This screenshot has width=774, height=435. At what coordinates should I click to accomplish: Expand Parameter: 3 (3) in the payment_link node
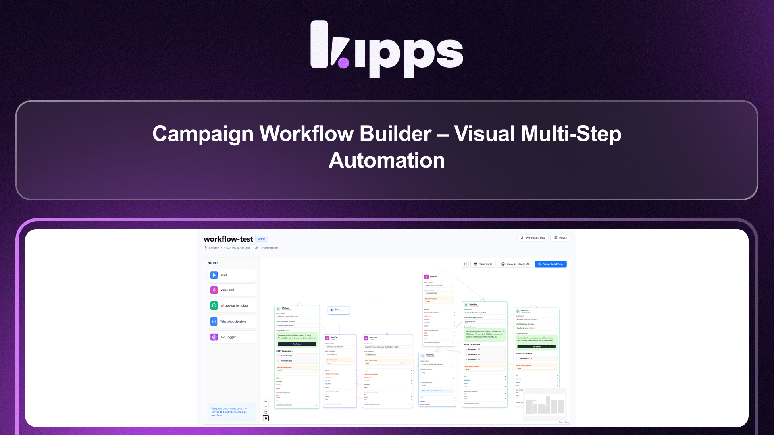[485, 359]
